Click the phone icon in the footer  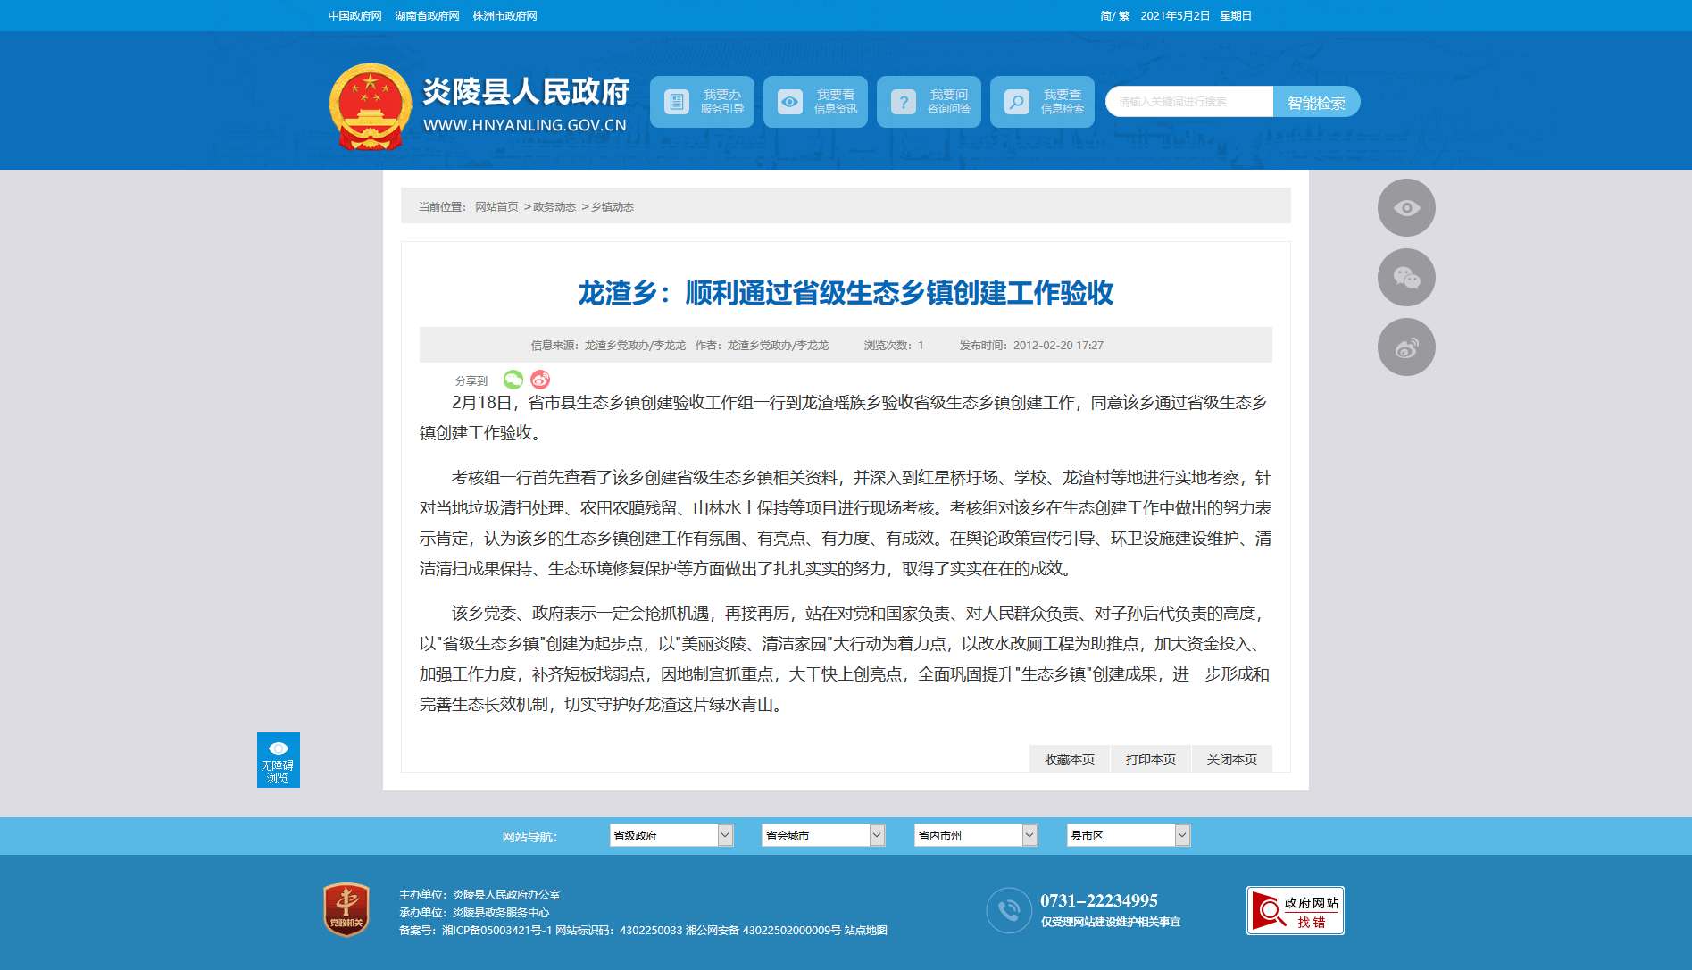click(x=1009, y=910)
